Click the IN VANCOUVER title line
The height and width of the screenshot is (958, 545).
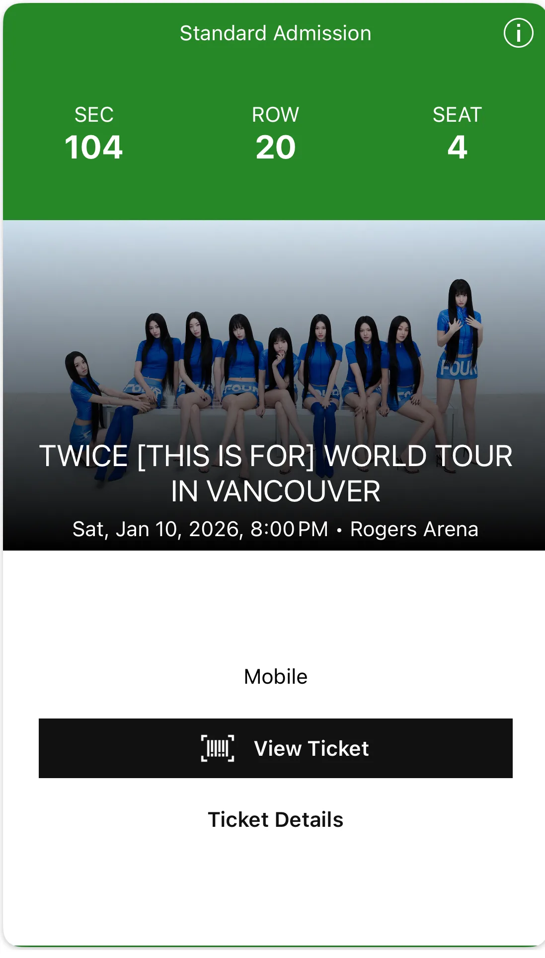coord(276,491)
